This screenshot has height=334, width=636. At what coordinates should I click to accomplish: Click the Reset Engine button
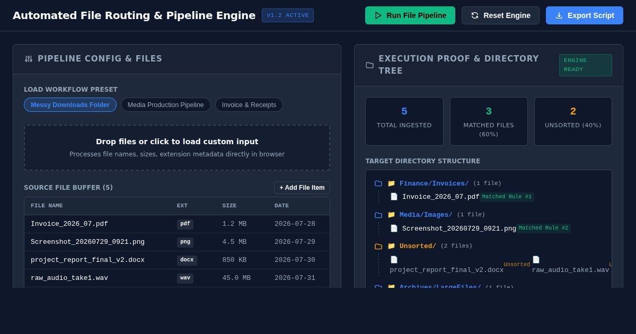(x=500, y=15)
